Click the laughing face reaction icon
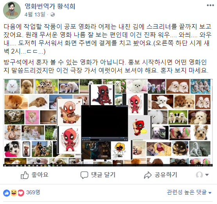Screen dimensions: 217x204 [14, 193]
